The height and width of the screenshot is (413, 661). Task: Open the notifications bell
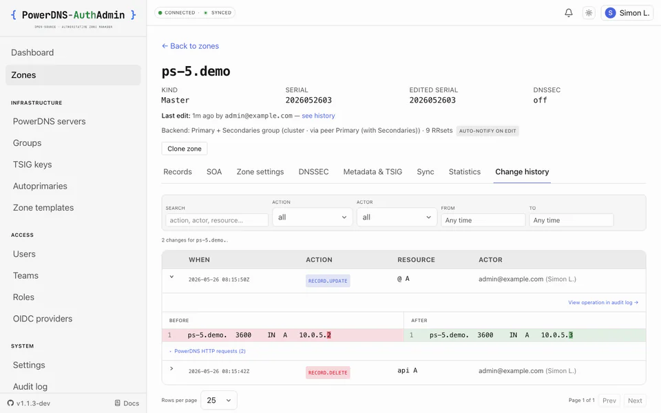(x=569, y=12)
